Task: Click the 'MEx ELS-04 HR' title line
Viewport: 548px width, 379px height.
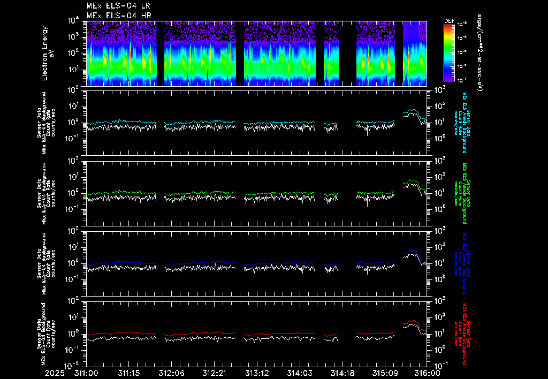Action: click(119, 16)
